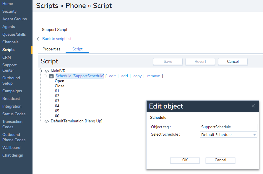Click the calendar icon beside Schedule [SupportSchedule]
The width and height of the screenshot is (263, 174).
[51, 76]
